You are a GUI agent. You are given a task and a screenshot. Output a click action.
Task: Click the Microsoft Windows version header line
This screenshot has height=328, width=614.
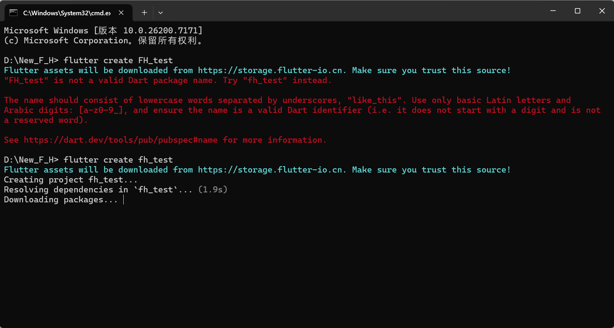tap(103, 31)
